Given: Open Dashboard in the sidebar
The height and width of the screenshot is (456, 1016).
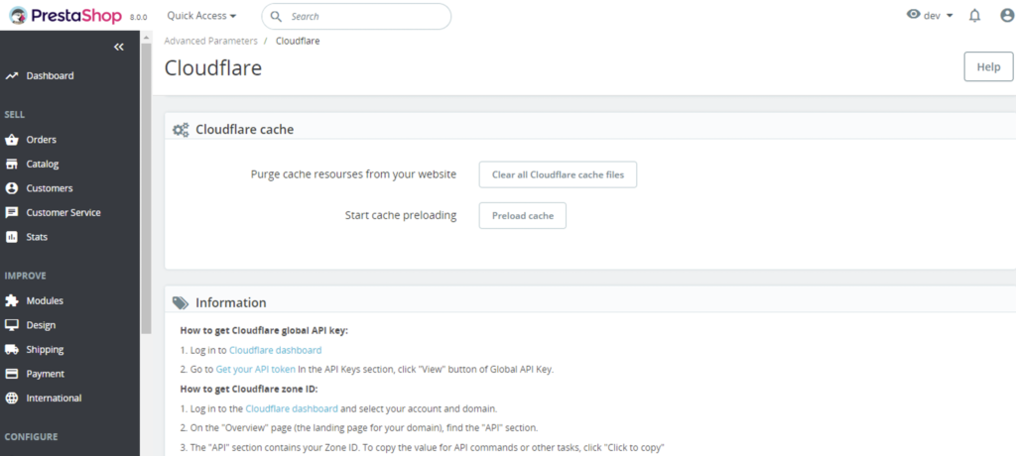Looking at the screenshot, I should [x=50, y=75].
